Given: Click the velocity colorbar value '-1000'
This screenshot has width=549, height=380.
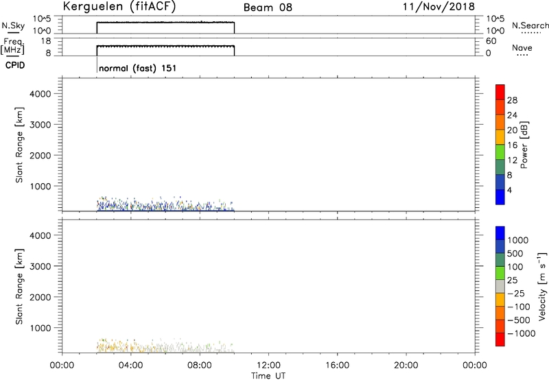Looking at the screenshot, I should tap(522, 333).
